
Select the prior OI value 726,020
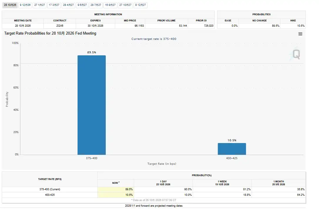(x=209, y=26)
